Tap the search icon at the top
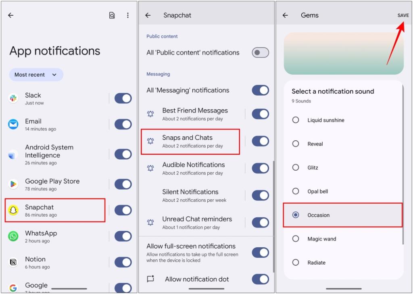The height and width of the screenshot is (294, 413). click(x=112, y=15)
